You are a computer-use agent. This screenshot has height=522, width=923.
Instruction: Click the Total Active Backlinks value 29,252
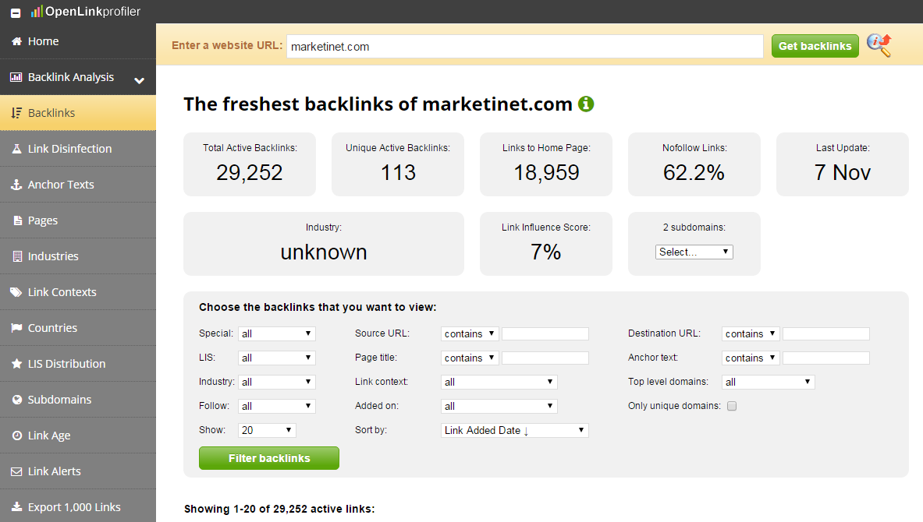(250, 172)
